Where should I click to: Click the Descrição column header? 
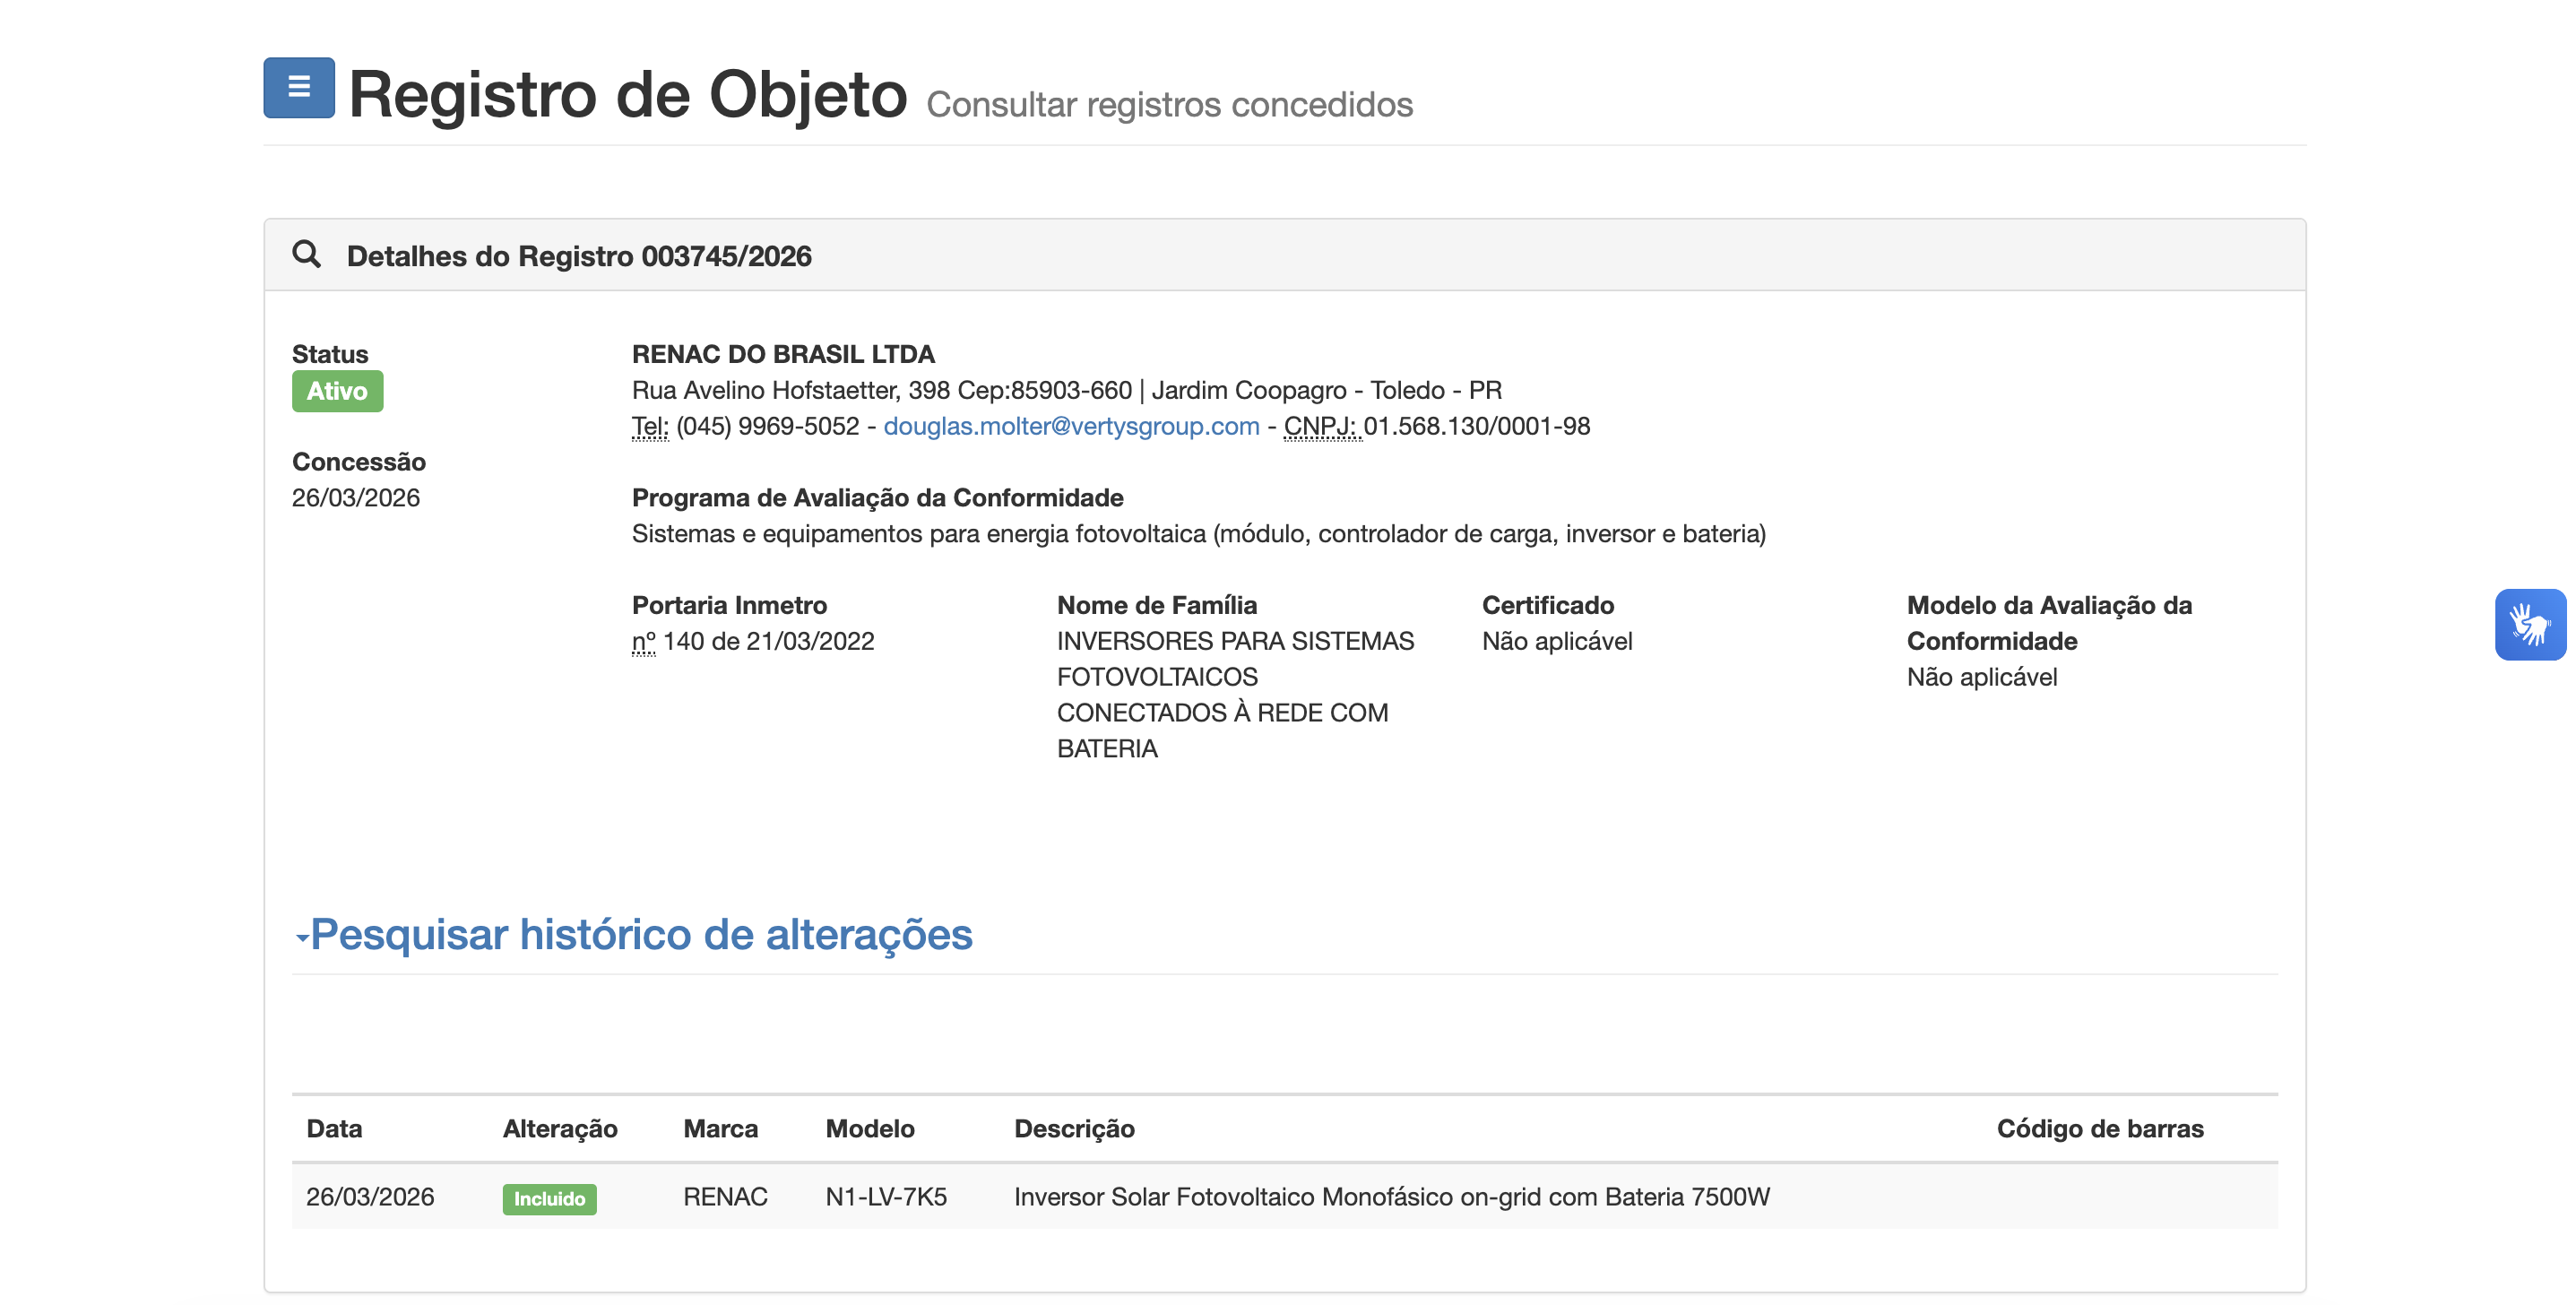tap(1073, 1128)
